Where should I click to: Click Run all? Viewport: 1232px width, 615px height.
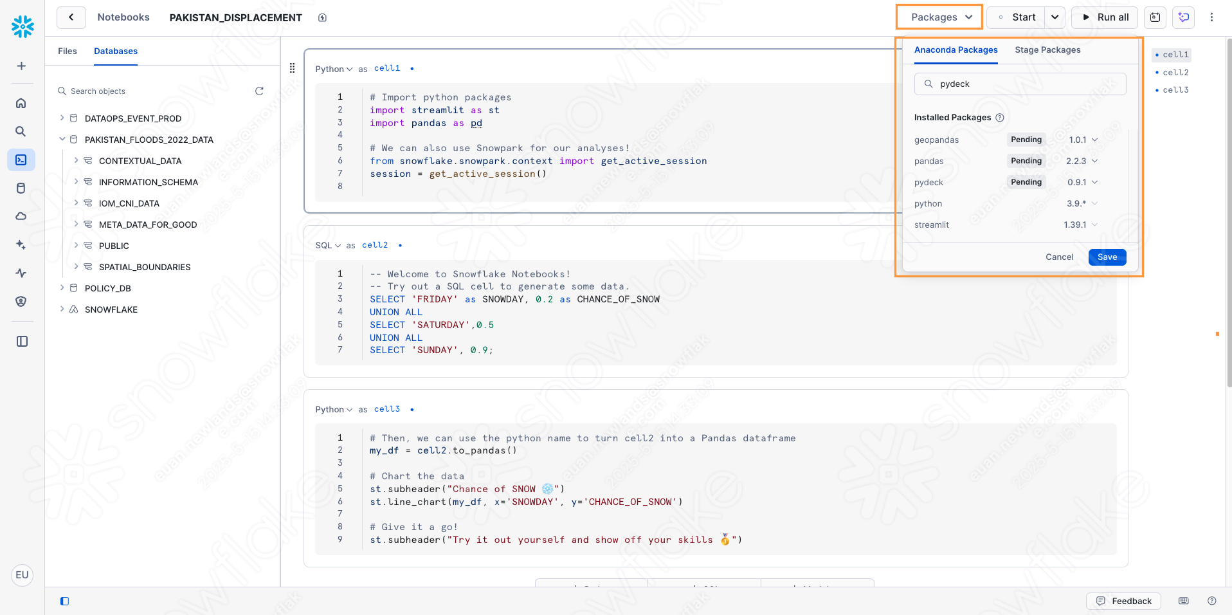pos(1104,17)
